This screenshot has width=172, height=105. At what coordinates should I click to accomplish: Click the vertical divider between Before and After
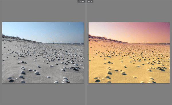tap(86, 52)
